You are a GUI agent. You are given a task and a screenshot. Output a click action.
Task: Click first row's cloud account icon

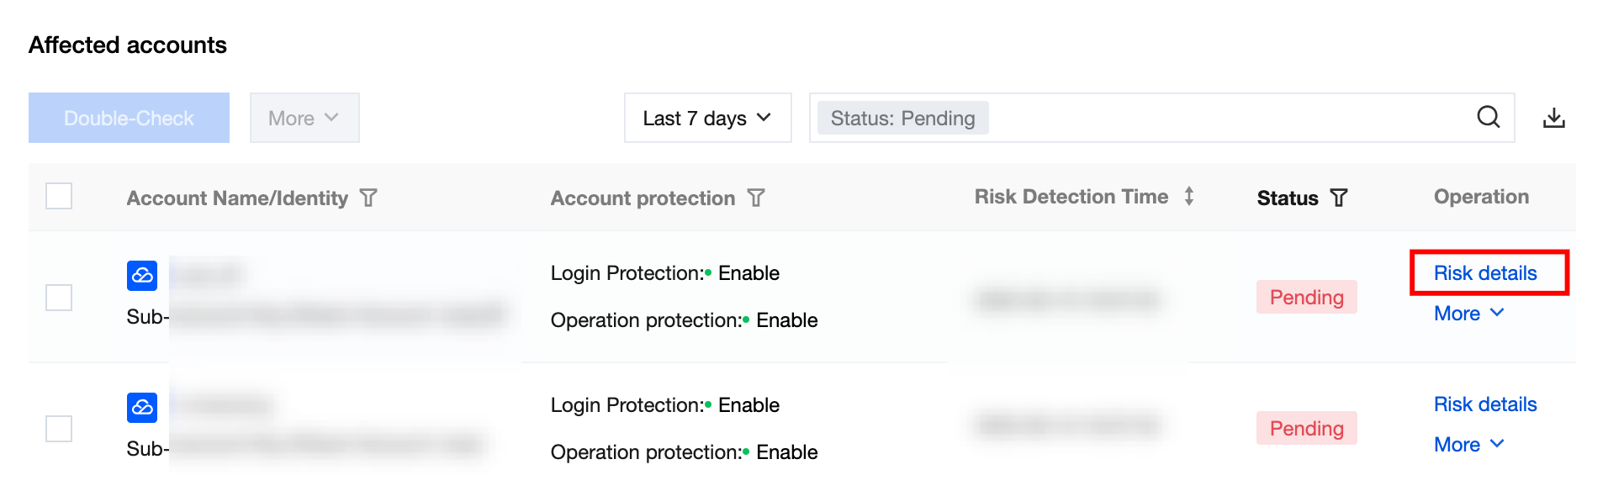(142, 275)
